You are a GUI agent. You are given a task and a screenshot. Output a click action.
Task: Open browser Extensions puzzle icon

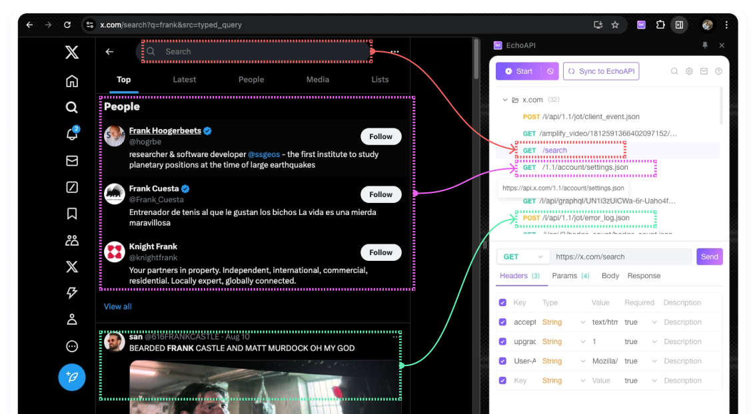[660, 25]
